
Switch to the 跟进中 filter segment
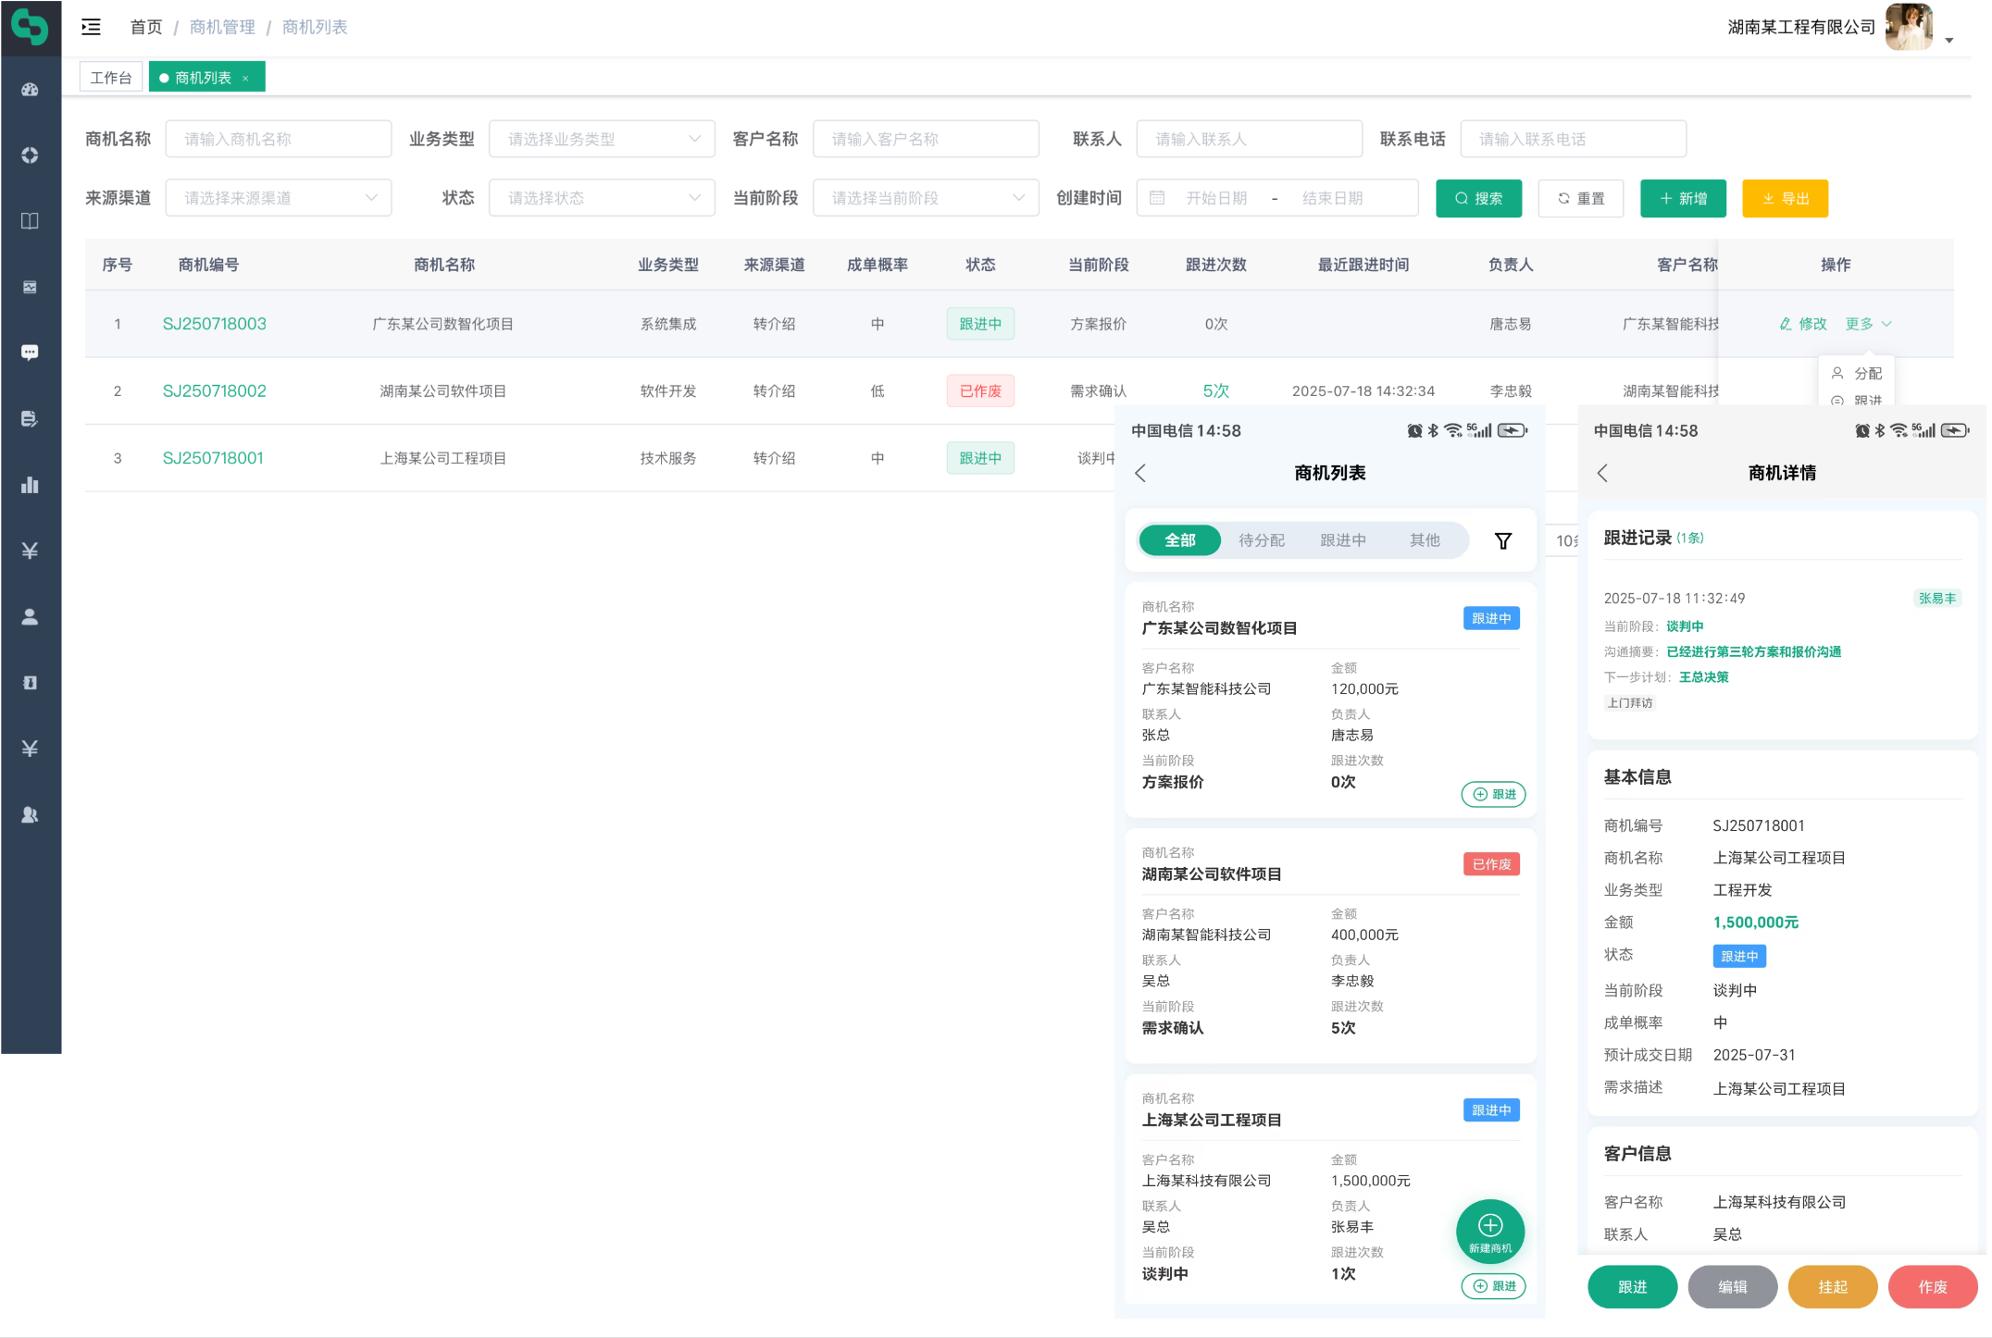1342,540
